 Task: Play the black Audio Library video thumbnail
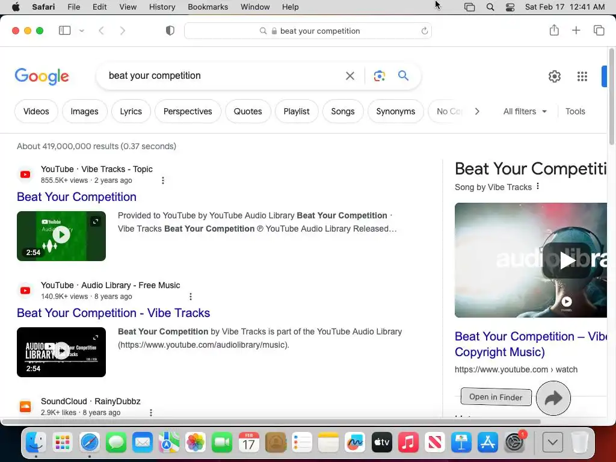click(61, 352)
